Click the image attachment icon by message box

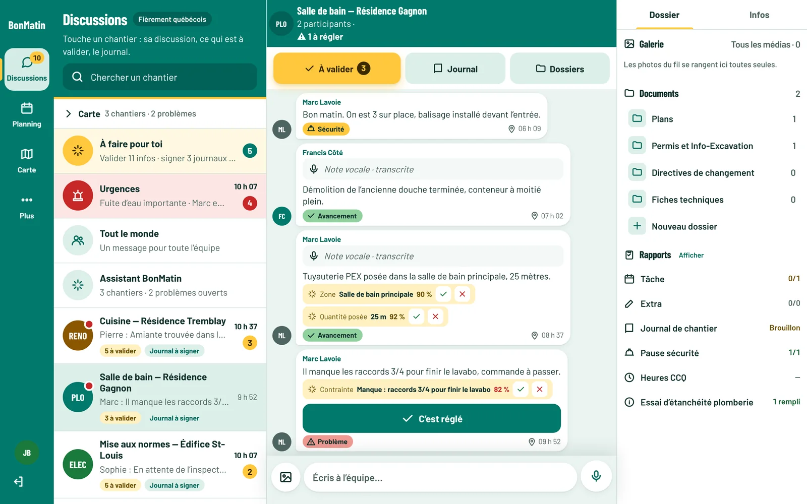tap(286, 477)
